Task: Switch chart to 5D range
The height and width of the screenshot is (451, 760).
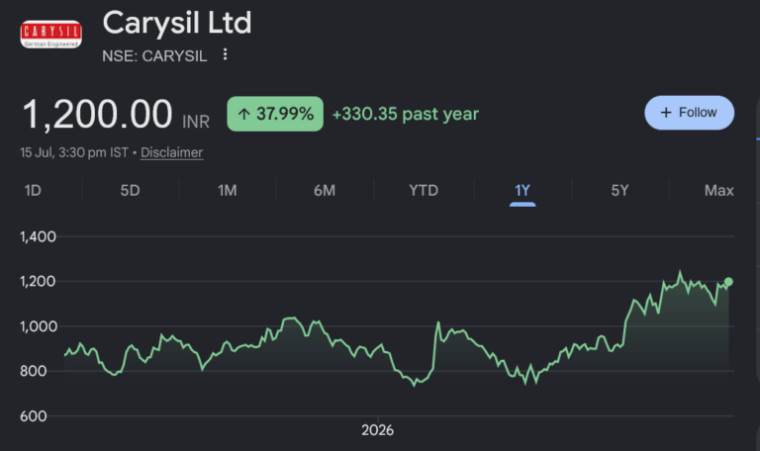Action: pos(130,190)
